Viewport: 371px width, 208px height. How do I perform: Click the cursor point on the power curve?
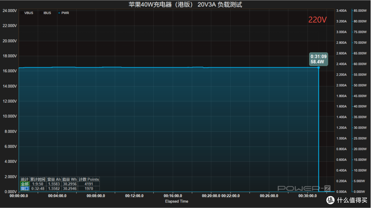pos(319,68)
